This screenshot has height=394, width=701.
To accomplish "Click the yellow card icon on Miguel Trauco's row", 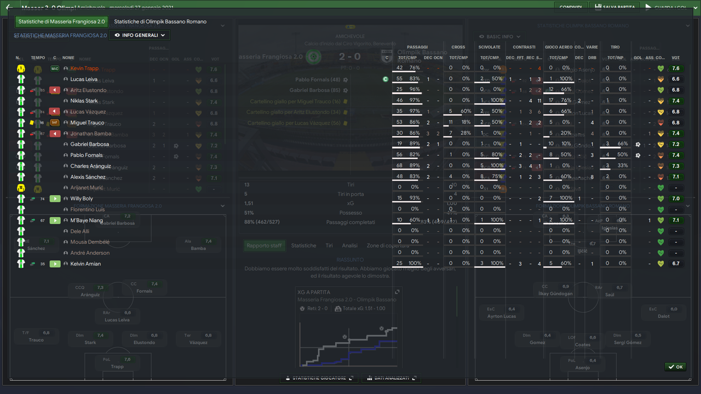I will (32, 123).
